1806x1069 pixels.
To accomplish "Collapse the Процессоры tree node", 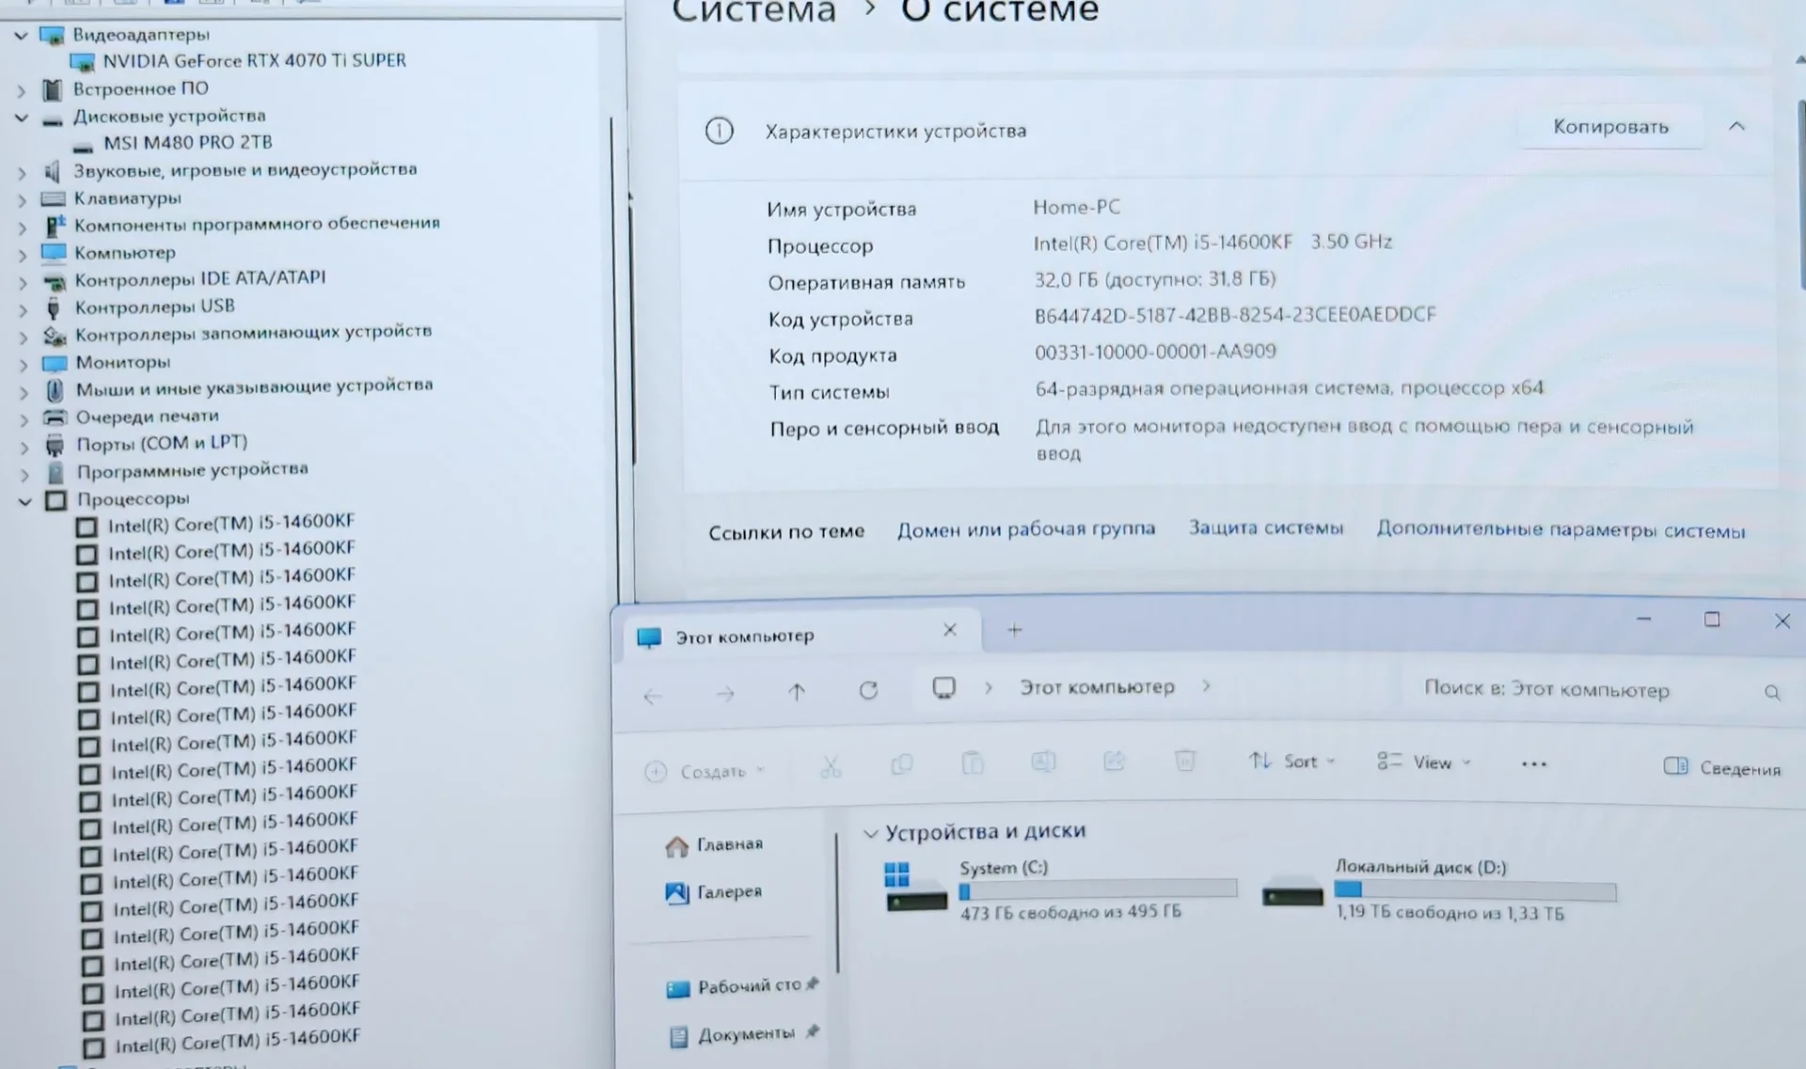I will [x=25, y=501].
